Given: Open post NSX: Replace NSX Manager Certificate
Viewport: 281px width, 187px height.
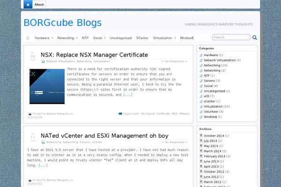Looking at the screenshot, I should tap(94, 55).
